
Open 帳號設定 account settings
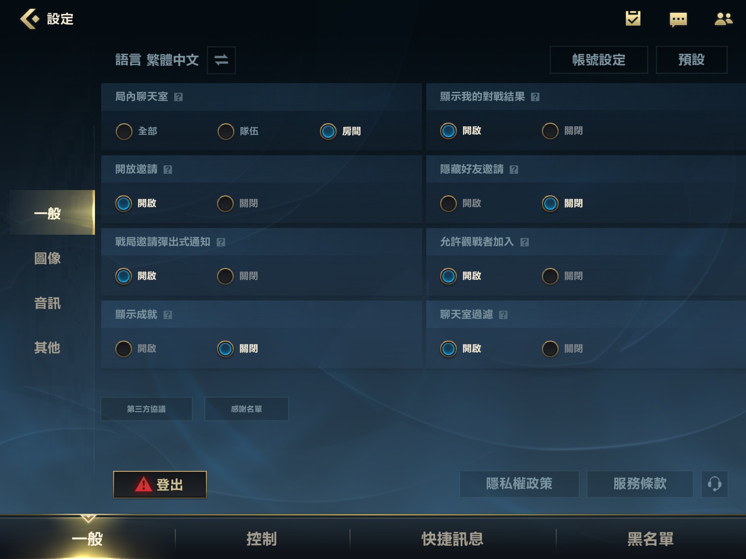click(x=599, y=60)
